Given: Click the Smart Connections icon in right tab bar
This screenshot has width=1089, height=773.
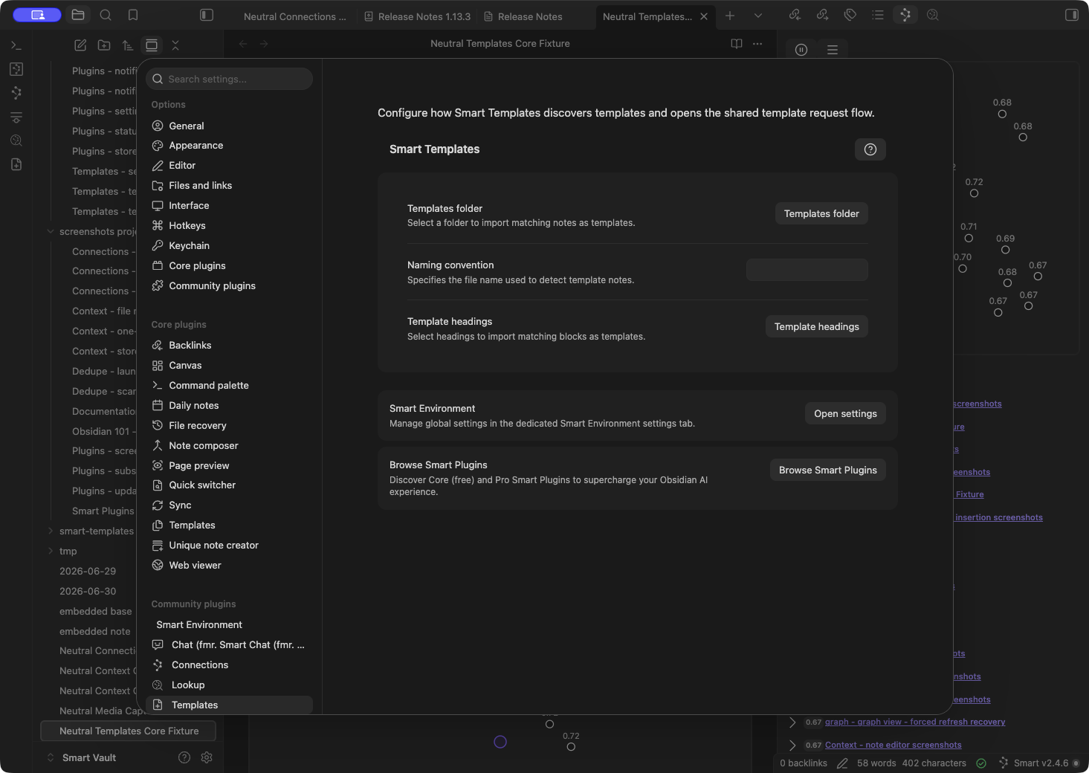Looking at the screenshot, I should 905,15.
